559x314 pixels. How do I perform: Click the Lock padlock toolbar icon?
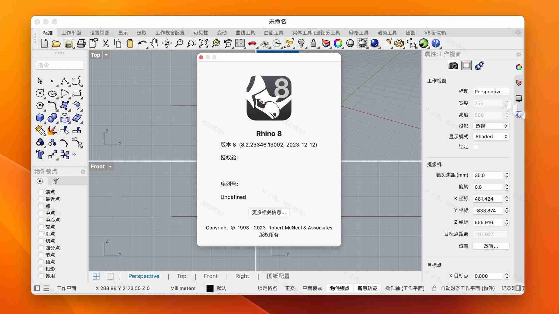point(313,43)
